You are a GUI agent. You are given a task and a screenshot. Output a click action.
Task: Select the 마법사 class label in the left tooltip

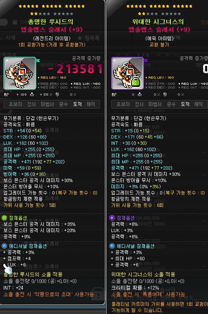[x=47, y=104]
